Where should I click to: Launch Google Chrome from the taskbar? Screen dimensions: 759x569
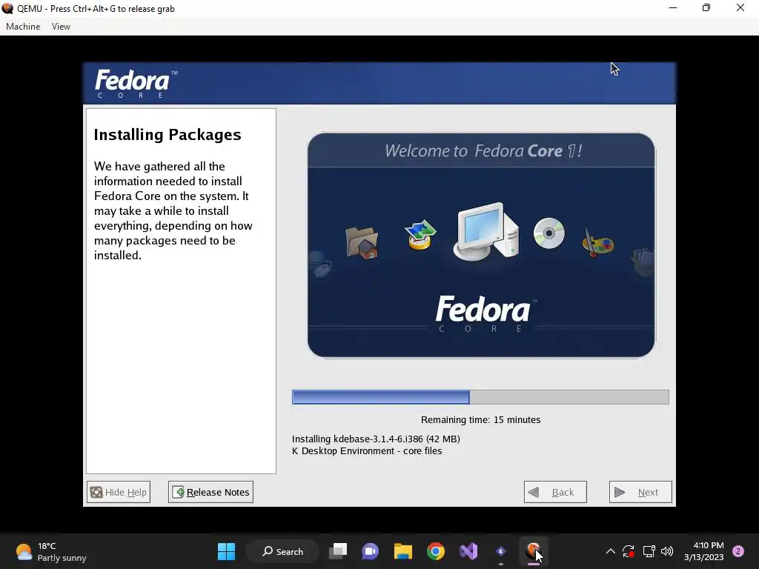click(436, 551)
